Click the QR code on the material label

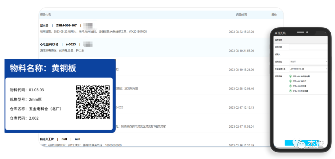93,102
